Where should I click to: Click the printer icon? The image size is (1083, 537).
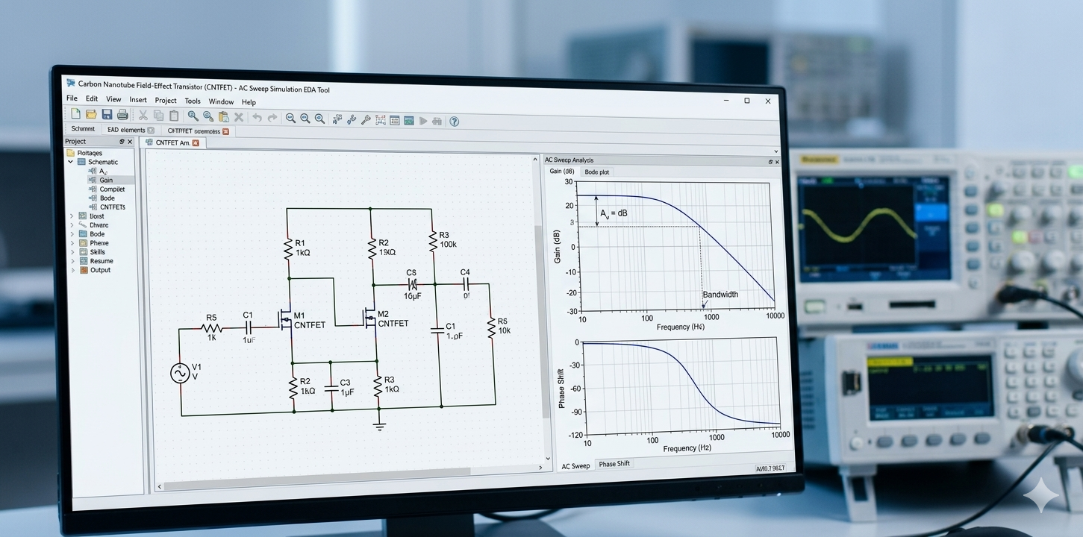[122, 115]
